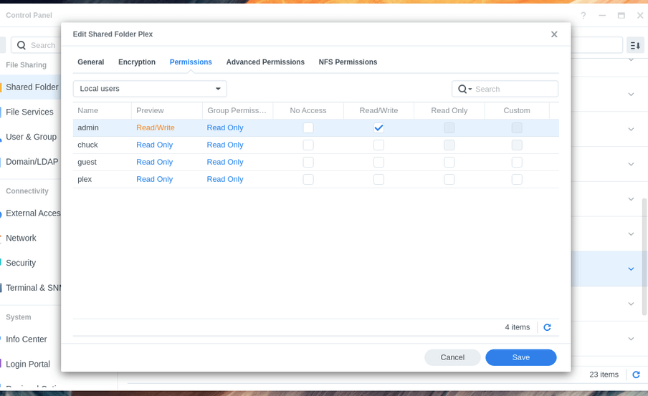Enable Read/Write for plex

[x=378, y=179]
